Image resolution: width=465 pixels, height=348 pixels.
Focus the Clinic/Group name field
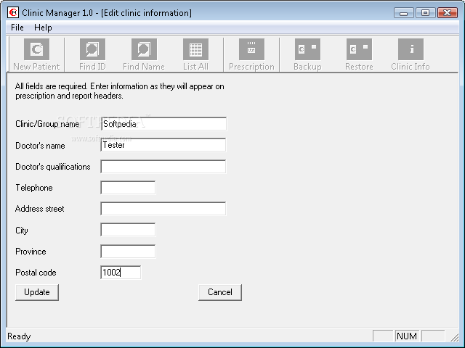[x=163, y=124]
